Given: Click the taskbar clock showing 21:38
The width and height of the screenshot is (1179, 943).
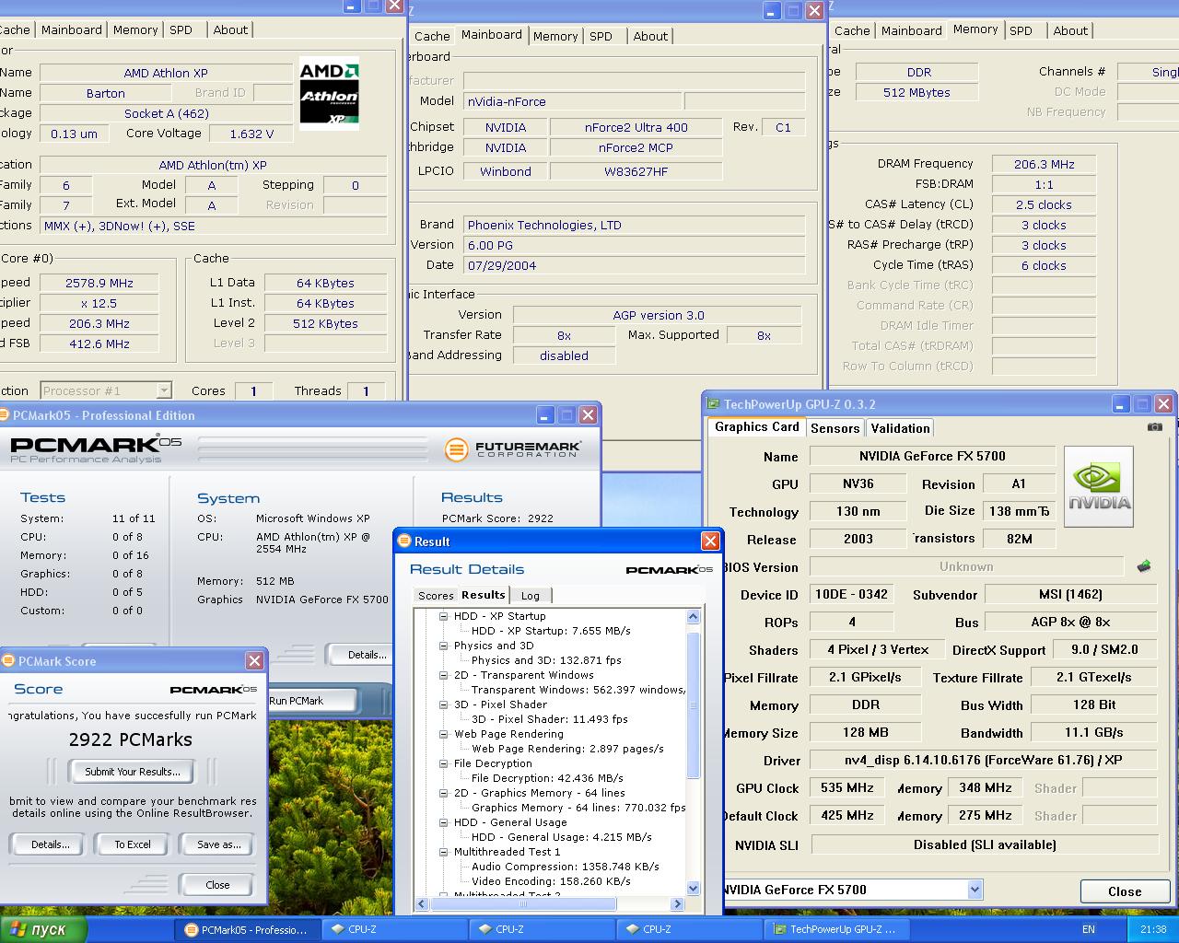Looking at the screenshot, I should (x=1153, y=930).
